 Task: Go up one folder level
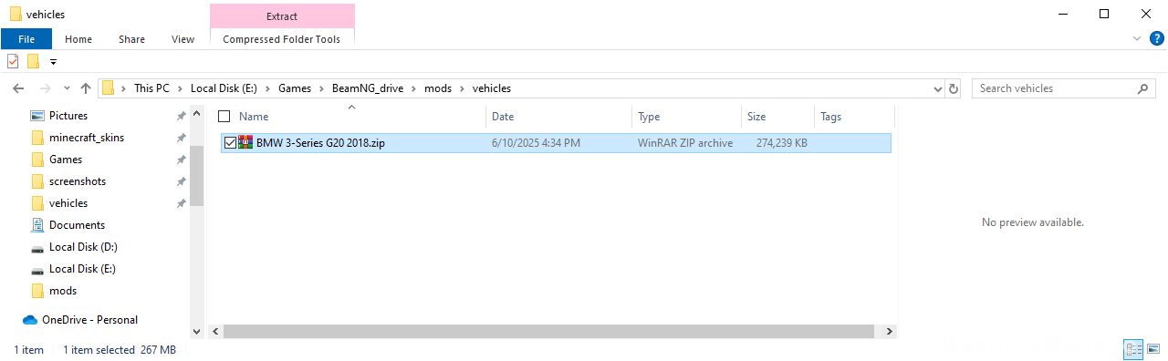[x=86, y=88]
